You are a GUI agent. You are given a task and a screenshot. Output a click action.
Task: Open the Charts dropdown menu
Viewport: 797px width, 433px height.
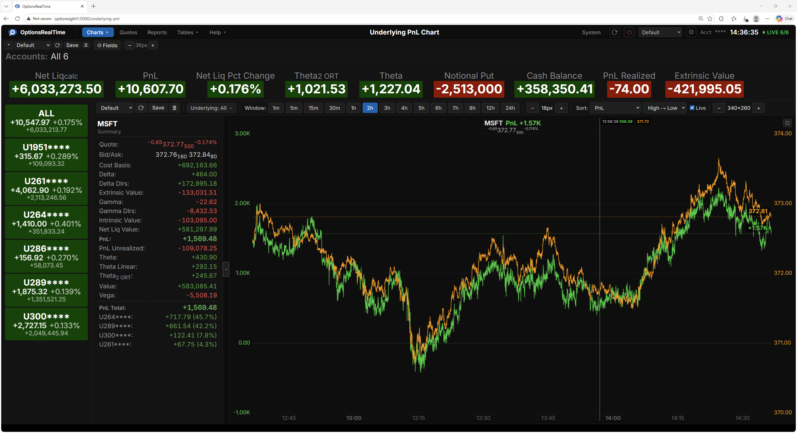(x=98, y=32)
